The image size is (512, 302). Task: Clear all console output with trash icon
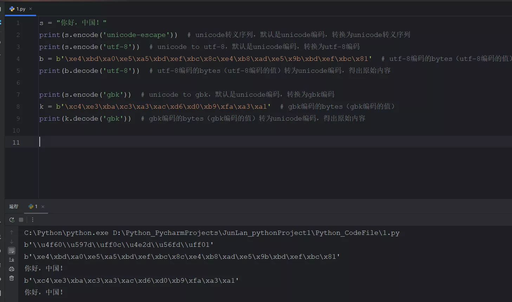(x=12, y=278)
